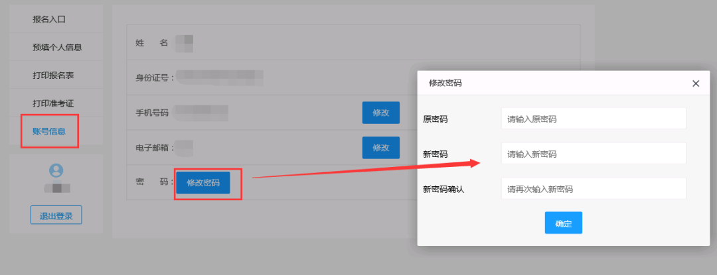Confirm with the 确定 button

coord(564,223)
